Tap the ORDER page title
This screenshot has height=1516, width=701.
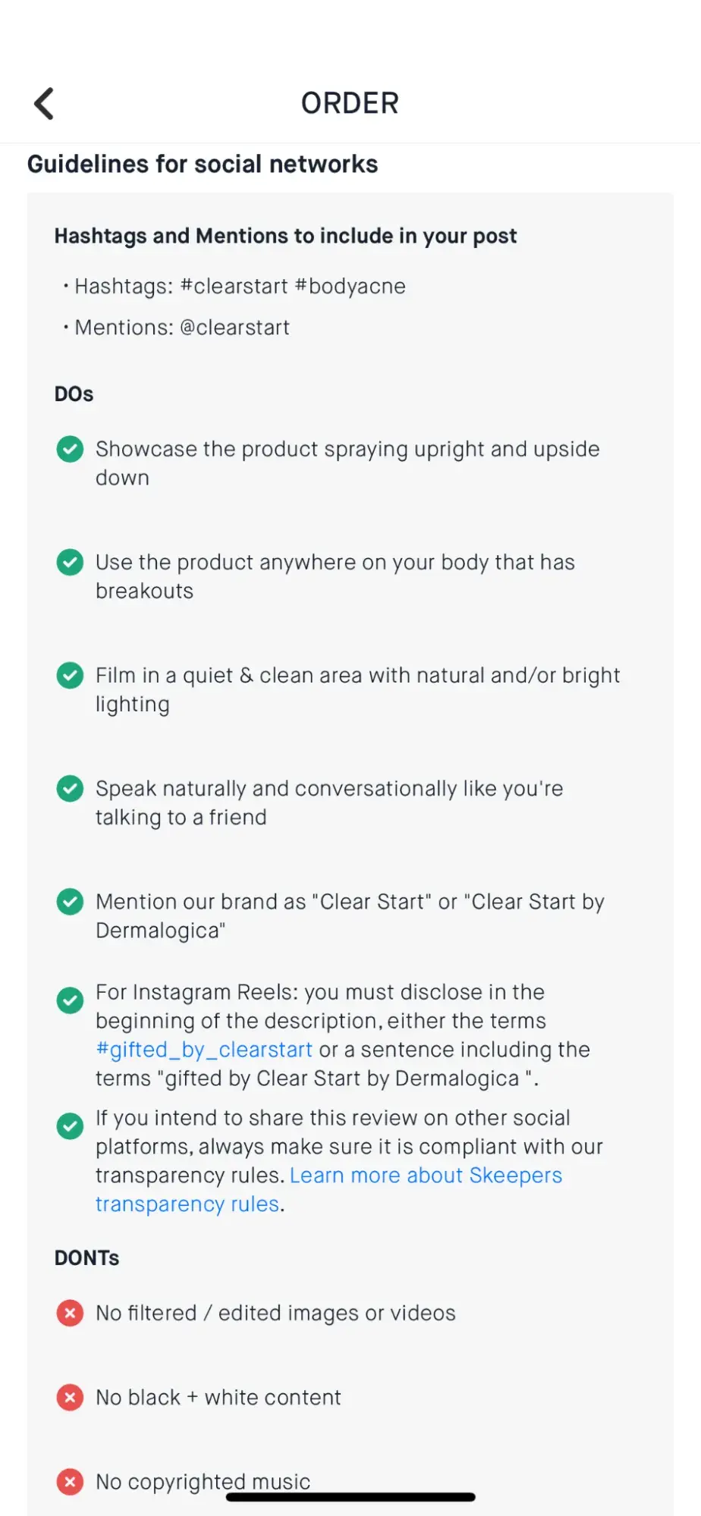350,103
